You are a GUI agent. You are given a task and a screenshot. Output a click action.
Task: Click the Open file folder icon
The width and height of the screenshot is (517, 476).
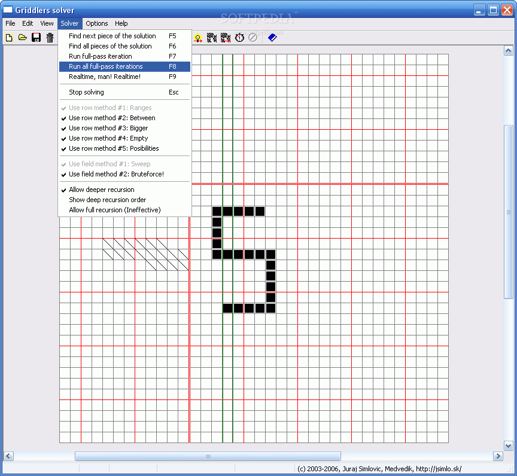22,38
